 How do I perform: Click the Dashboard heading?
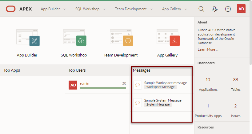coord(206,63)
